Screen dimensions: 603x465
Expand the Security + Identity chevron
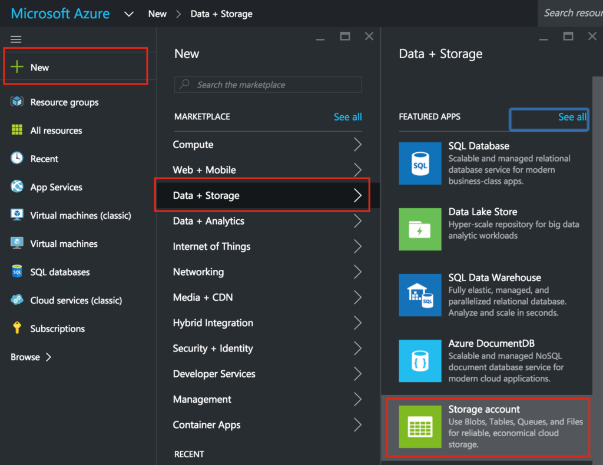pos(357,348)
